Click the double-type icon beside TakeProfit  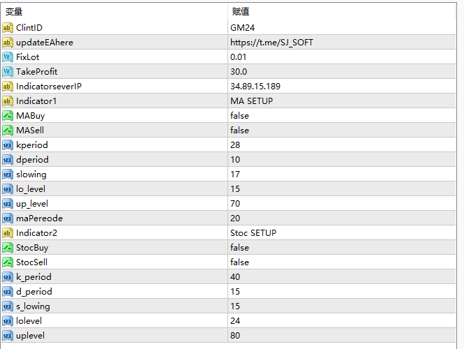(8, 72)
